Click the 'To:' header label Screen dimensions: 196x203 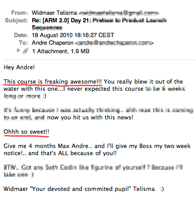(x=23, y=43)
